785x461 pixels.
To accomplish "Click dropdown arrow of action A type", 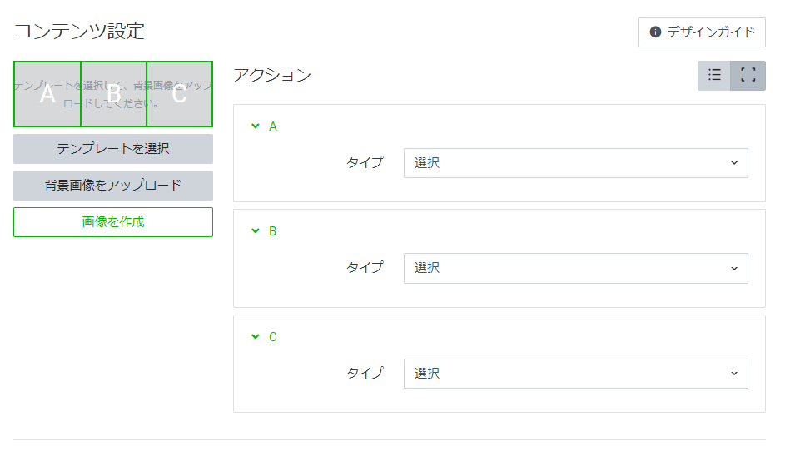I will pyautogui.click(x=734, y=163).
